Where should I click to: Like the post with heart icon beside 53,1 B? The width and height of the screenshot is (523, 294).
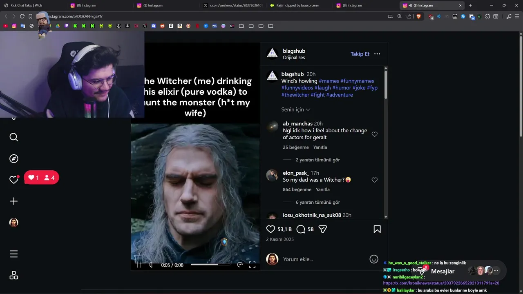pos(270,229)
